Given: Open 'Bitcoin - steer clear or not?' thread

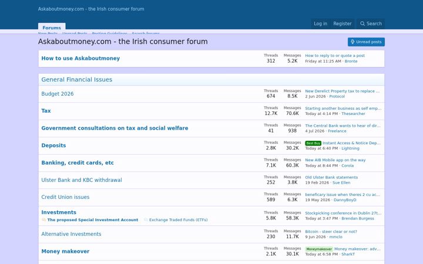Looking at the screenshot, I should coord(331,231).
